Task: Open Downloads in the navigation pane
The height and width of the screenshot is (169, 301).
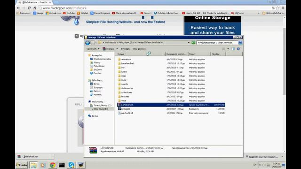Action: [96, 62]
